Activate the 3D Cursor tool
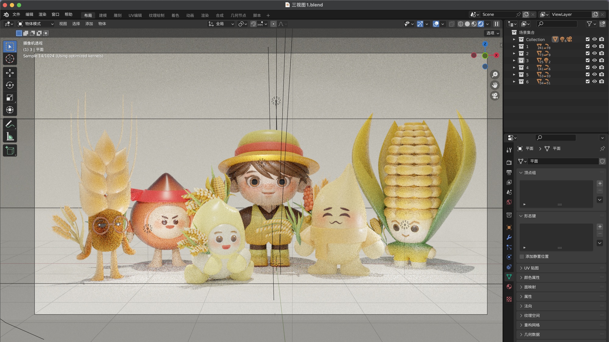The width and height of the screenshot is (609, 342). [10, 59]
